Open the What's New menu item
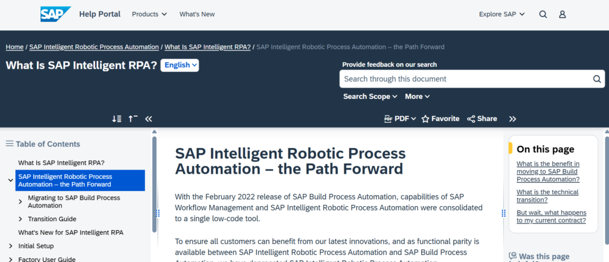The height and width of the screenshot is (262, 609). point(197,14)
